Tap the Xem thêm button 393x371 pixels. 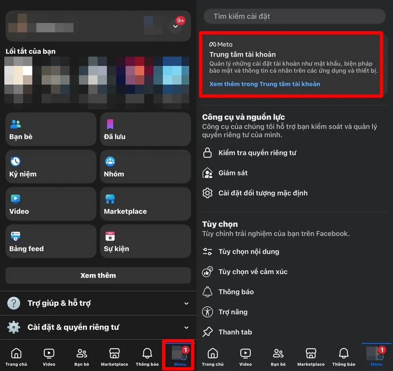[x=98, y=275]
